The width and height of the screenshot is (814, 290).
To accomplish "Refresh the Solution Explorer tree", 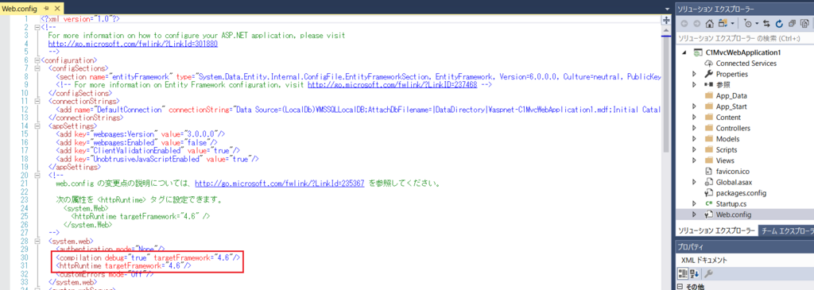I will 779,23.
